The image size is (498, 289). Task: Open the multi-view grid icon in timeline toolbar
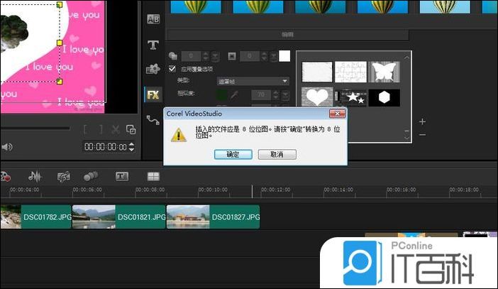coord(153,176)
